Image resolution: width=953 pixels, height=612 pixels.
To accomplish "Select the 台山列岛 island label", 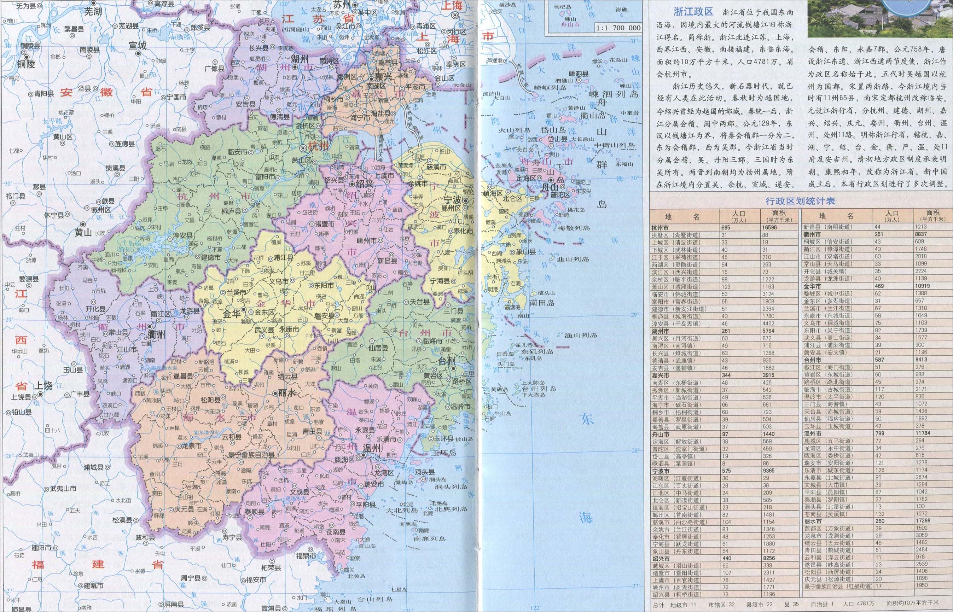I will point(375,599).
